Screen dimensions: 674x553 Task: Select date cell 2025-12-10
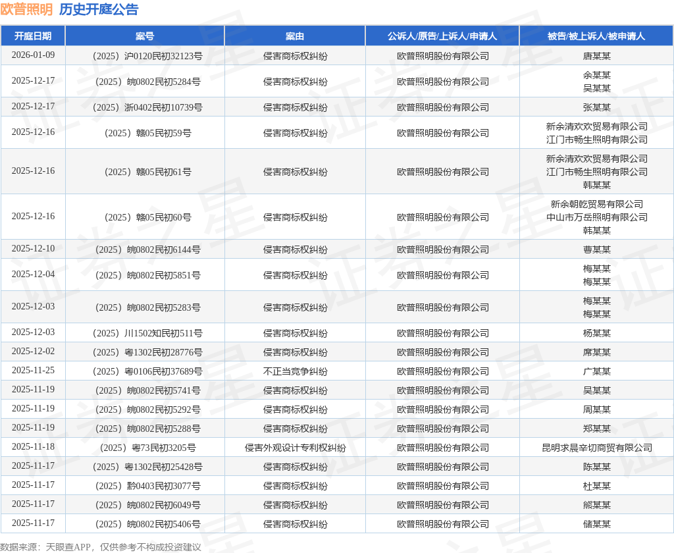coord(33,249)
